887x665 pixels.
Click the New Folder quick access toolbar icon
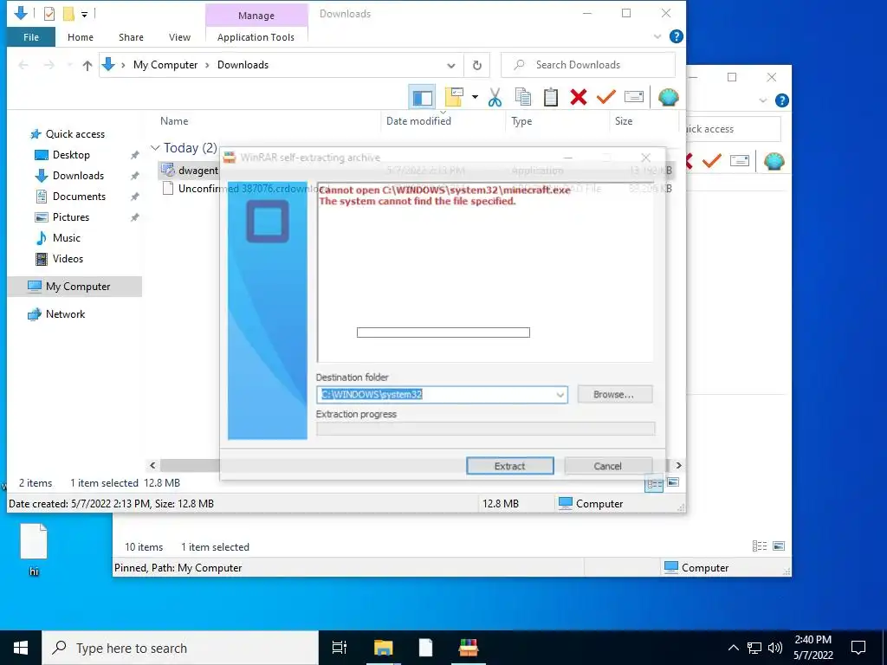click(68, 14)
